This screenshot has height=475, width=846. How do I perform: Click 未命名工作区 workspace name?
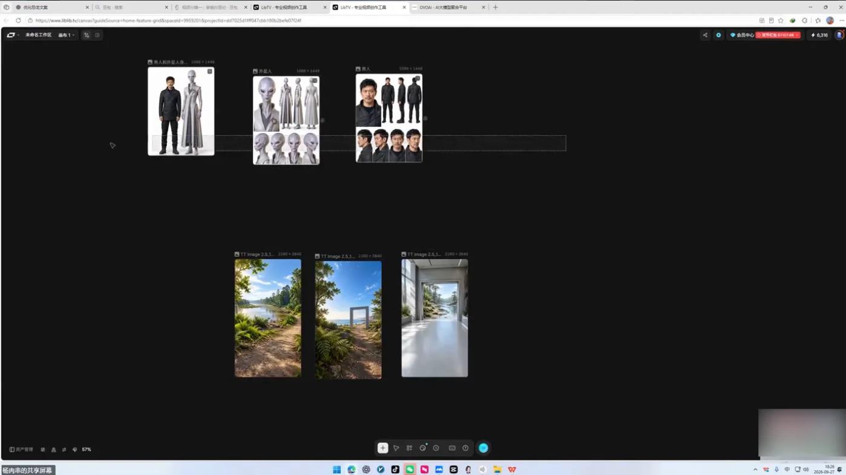(x=38, y=35)
